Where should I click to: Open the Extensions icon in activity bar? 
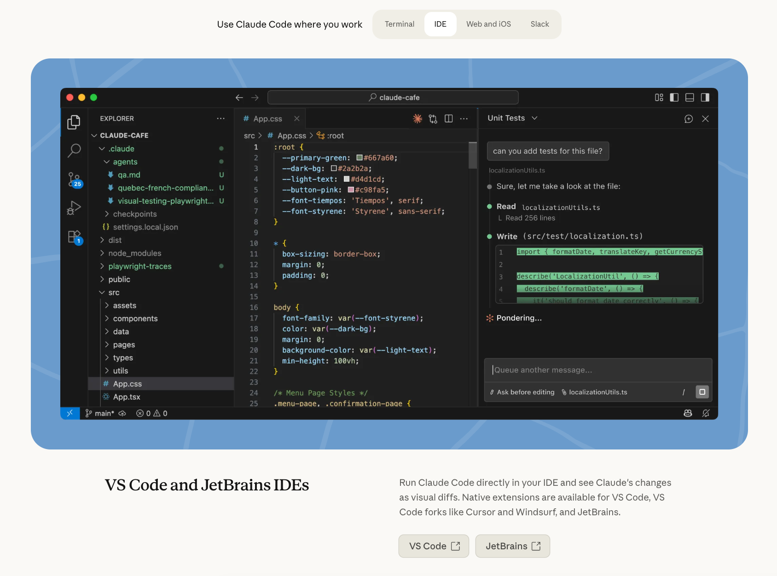[x=75, y=237]
